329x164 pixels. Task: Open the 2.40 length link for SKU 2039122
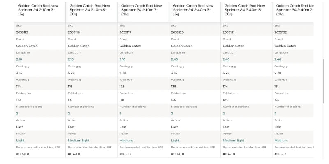[x=278, y=59]
